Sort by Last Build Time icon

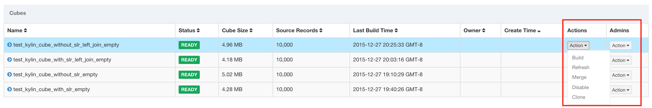coord(396,30)
